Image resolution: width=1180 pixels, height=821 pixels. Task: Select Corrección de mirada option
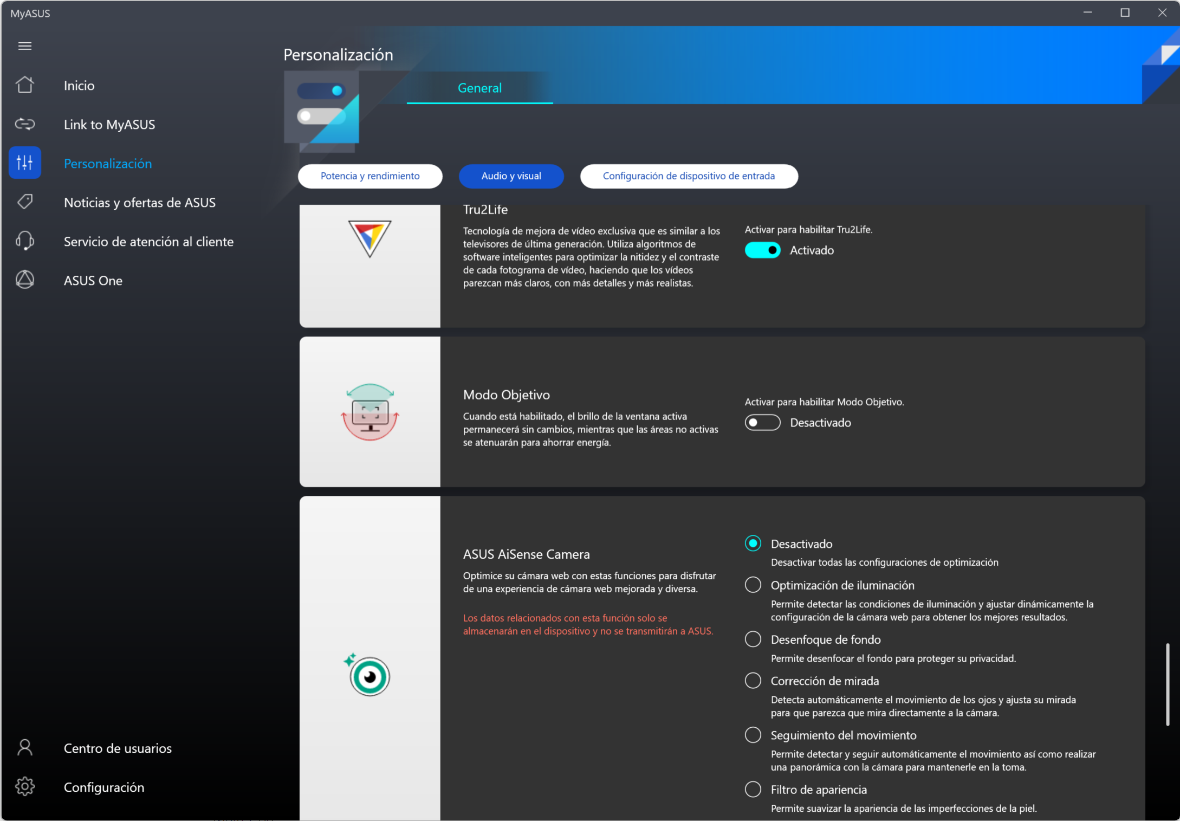[753, 681]
